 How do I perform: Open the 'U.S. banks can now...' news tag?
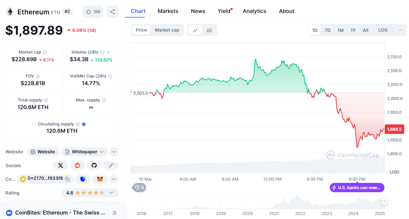357,187
